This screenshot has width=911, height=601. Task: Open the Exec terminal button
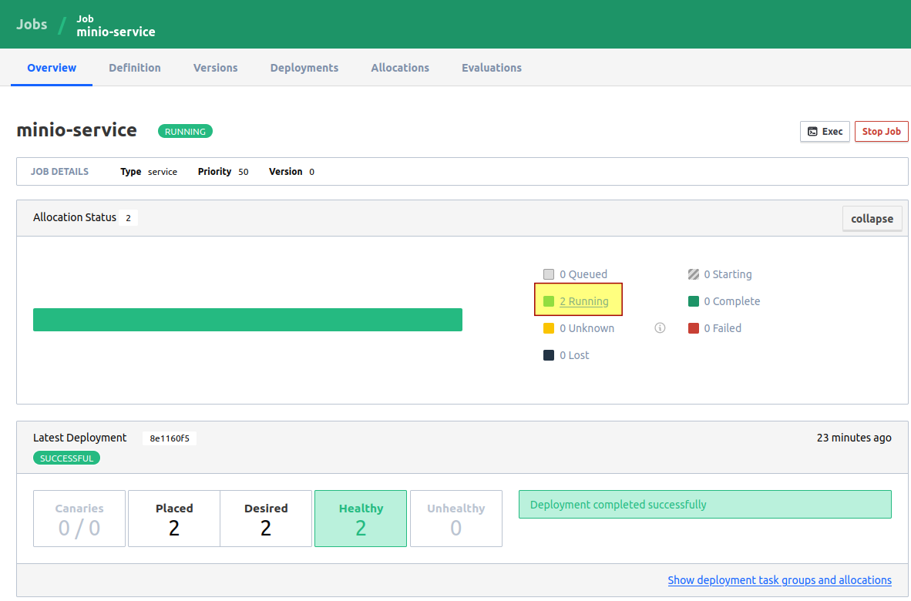(x=825, y=132)
